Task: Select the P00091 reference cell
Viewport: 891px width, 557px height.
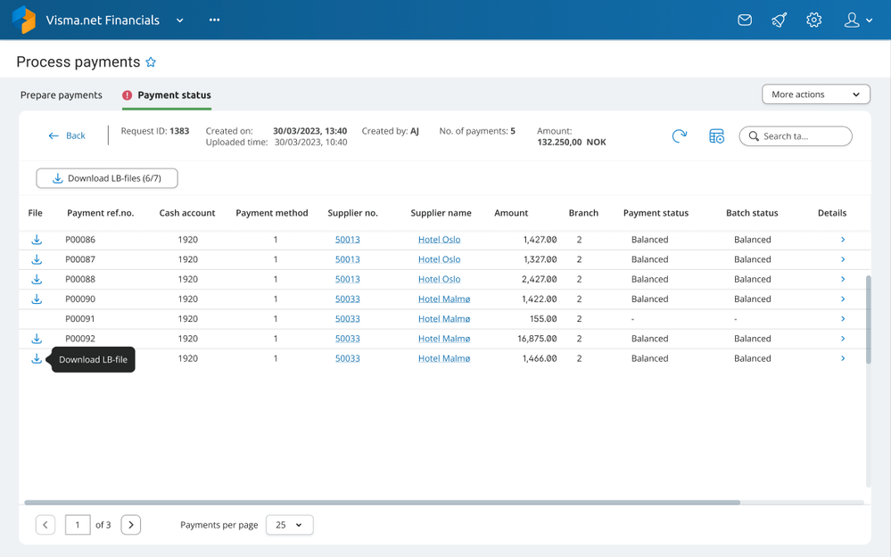Action: pos(80,319)
